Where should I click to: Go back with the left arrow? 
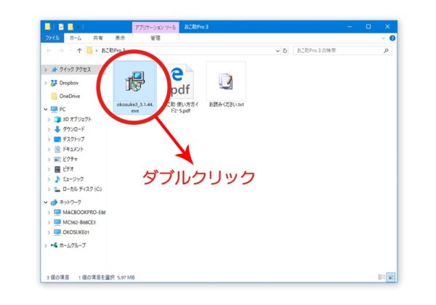[49, 51]
